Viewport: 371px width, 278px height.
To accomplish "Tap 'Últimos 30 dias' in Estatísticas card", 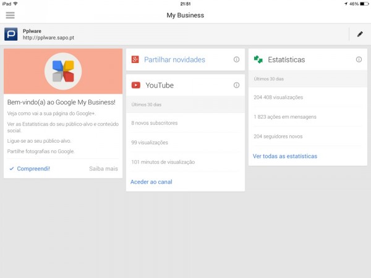I will (269, 78).
